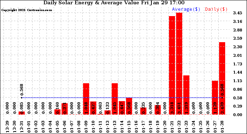The image size is (247, 134).
Task: Select the red bar for 01-28
Action: (x=222, y=78)
